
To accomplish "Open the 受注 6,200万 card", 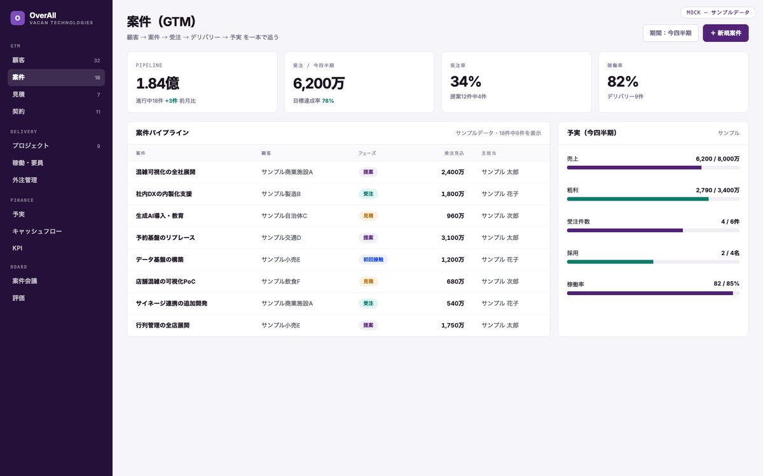I will tap(359, 83).
